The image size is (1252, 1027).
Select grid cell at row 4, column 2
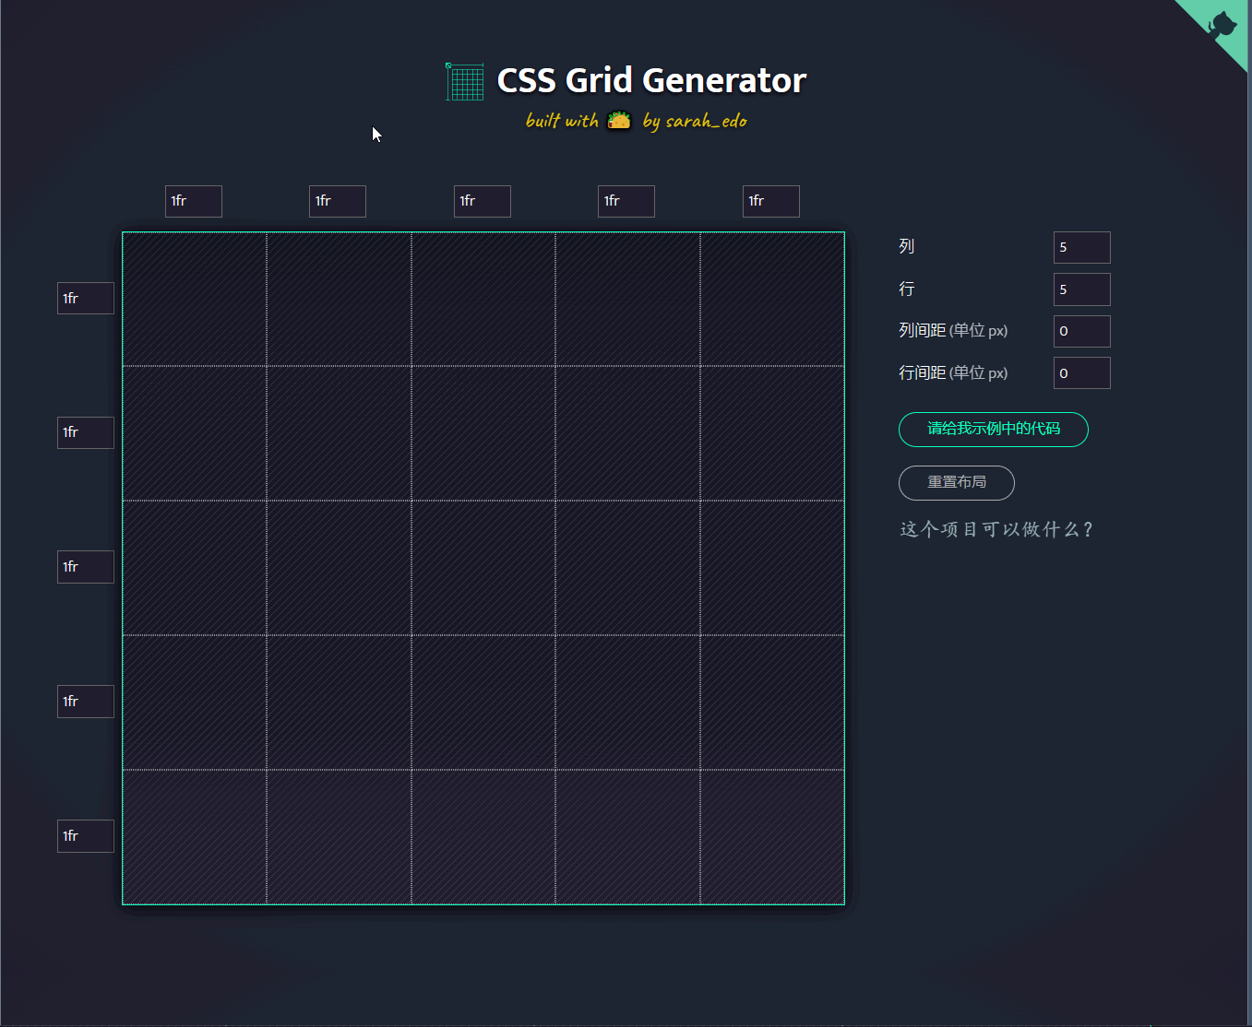click(339, 702)
